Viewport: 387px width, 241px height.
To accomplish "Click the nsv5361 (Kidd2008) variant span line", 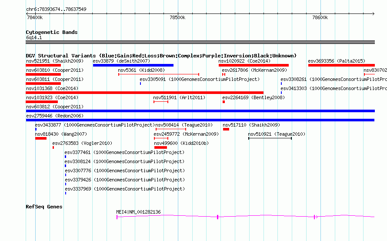I will point(159,74).
